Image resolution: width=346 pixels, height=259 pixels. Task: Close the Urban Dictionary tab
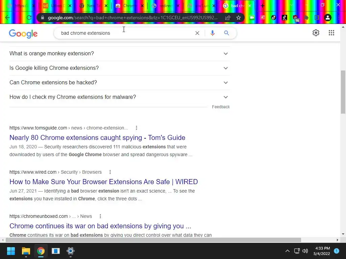pos(70,6)
